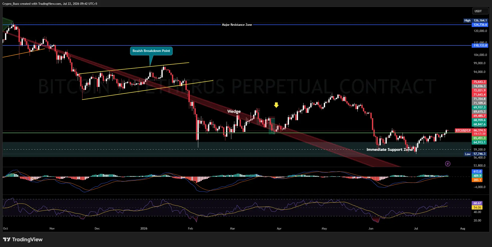Click the 94,000.0 axis price
This screenshot has width=492, height=247.
coord(479,72)
